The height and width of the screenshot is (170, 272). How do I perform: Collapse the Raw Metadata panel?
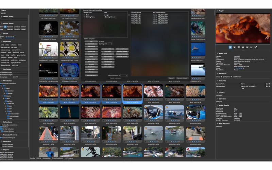[x=217, y=124]
